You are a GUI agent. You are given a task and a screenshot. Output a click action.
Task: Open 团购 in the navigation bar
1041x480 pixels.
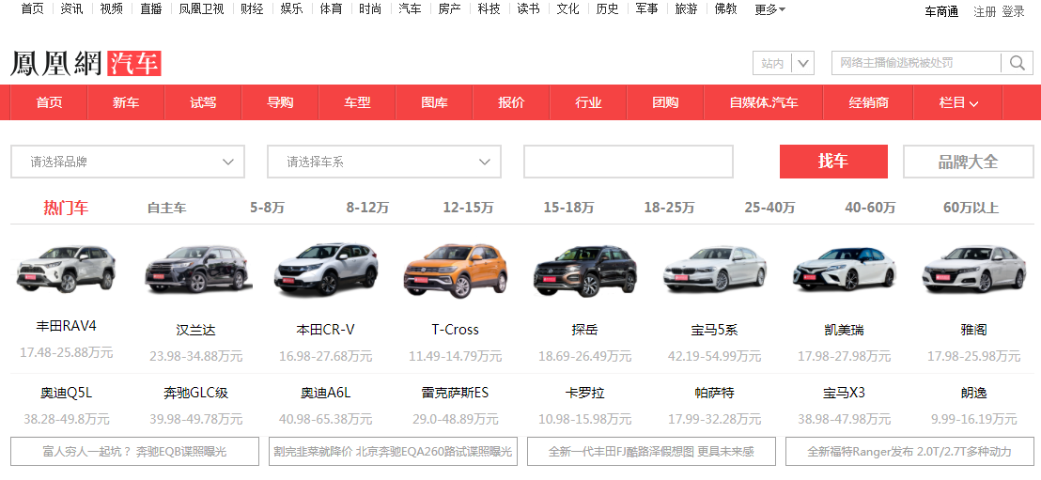point(665,102)
